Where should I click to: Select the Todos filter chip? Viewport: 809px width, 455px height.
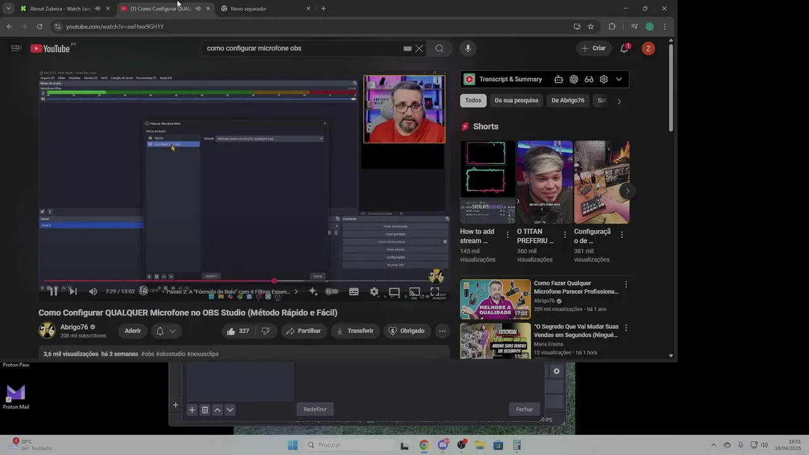pos(473,100)
